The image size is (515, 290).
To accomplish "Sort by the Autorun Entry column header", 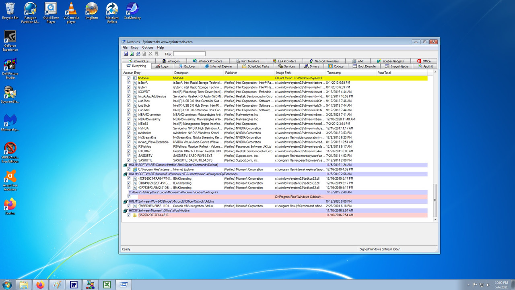I will (x=147, y=72).
